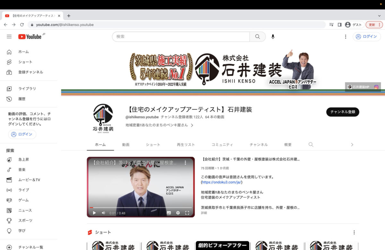This screenshot has height=250, width=385.
Task: Go back in browser history
Action: [x=5, y=25]
